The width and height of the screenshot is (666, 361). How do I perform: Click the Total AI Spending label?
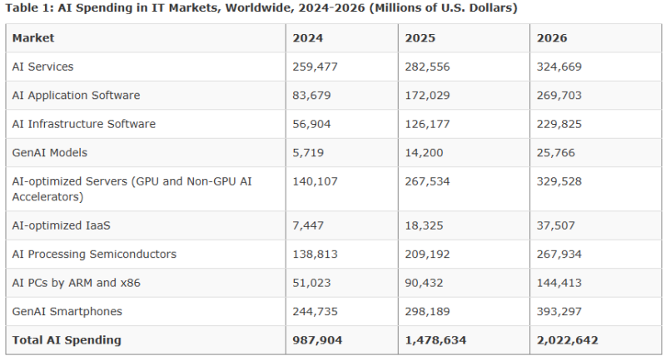pyautogui.click(x=67, y=340)
